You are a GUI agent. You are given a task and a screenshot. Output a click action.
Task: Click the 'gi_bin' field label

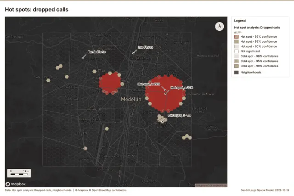pos(237,32)
